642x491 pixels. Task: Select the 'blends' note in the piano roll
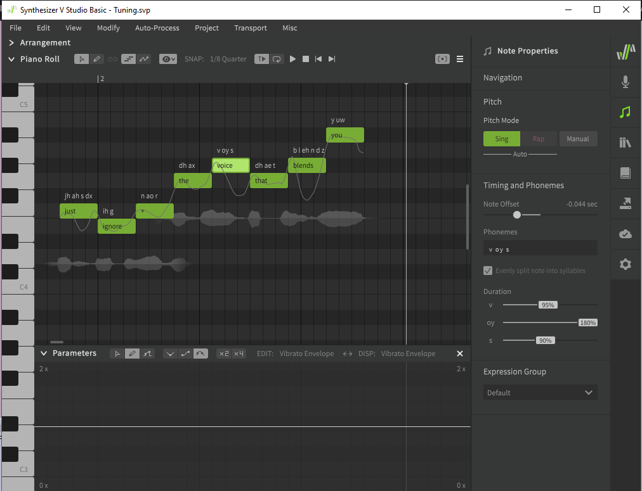tap(307, 165)
